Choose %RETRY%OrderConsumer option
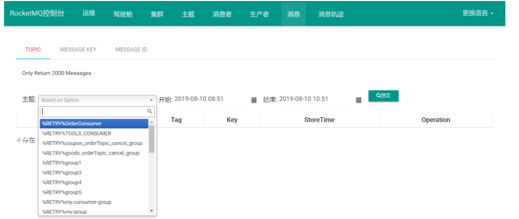Viewport: 519px width, 219px height. point(94,123)
